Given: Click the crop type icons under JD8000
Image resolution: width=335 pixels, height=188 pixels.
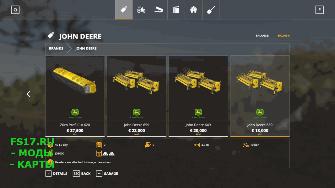Looking at the screenshot, I should point(105,154).
